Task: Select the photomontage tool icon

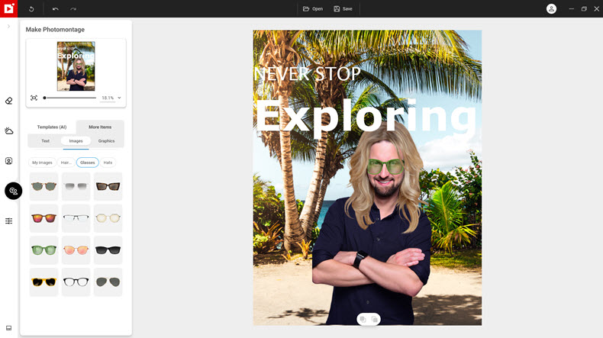Action: 14,191
